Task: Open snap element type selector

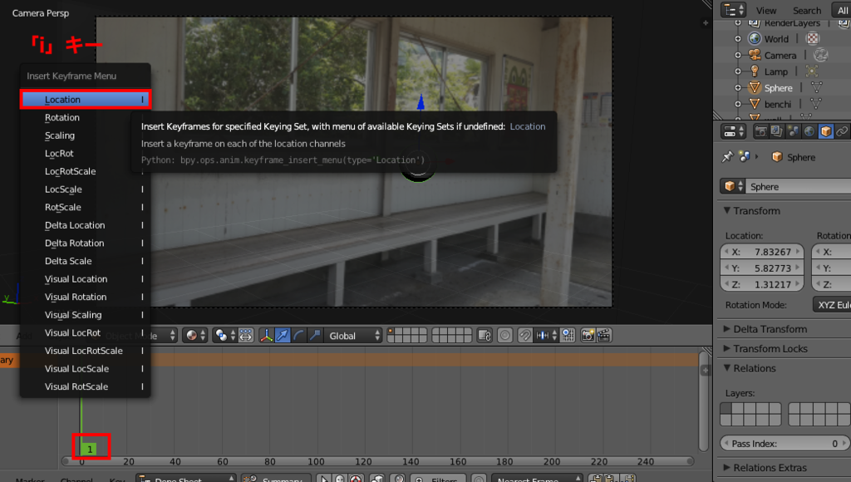Action: (x=547, y=336)
